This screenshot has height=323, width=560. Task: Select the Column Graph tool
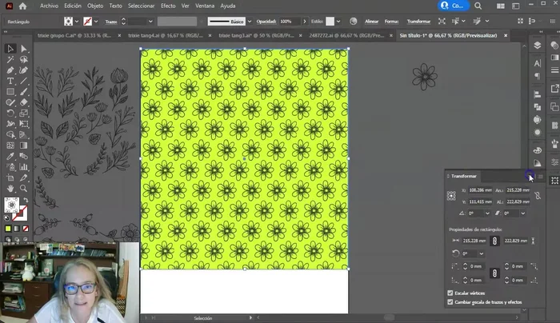(23, 166)
